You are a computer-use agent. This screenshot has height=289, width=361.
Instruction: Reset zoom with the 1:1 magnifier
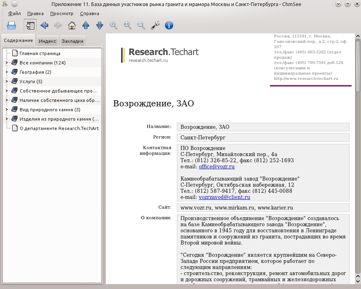127,25
